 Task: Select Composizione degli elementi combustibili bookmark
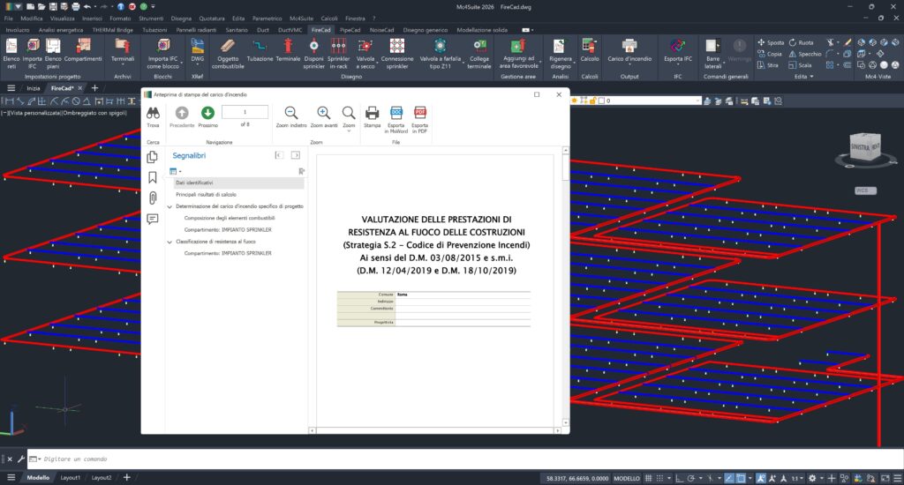coord(230,219)
